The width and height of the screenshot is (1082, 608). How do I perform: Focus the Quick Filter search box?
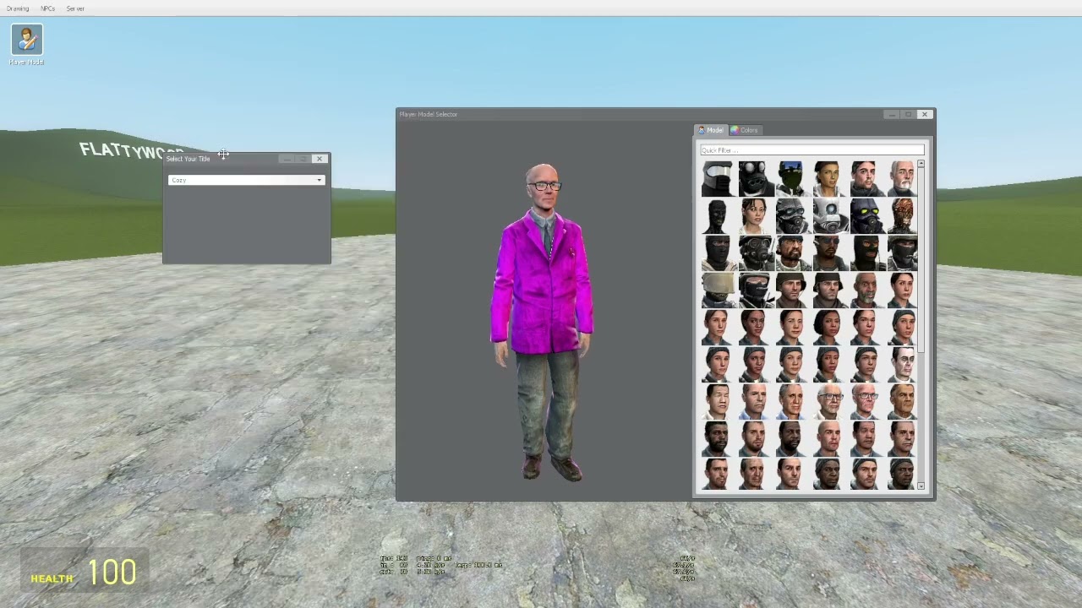click(x=811, y=150)
